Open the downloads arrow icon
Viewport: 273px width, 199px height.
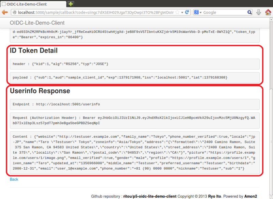pos(259,12)
